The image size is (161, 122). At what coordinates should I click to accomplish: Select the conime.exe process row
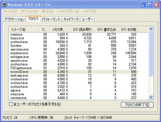tap(73, 98)
